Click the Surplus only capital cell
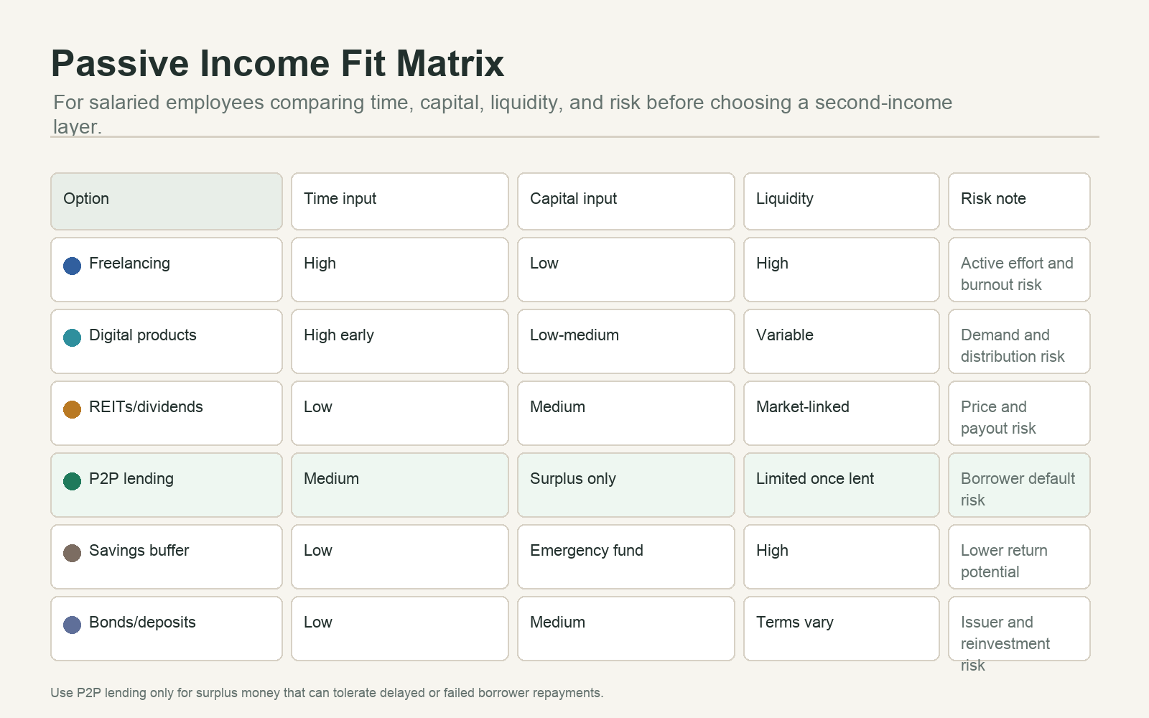 coord(626,485)
